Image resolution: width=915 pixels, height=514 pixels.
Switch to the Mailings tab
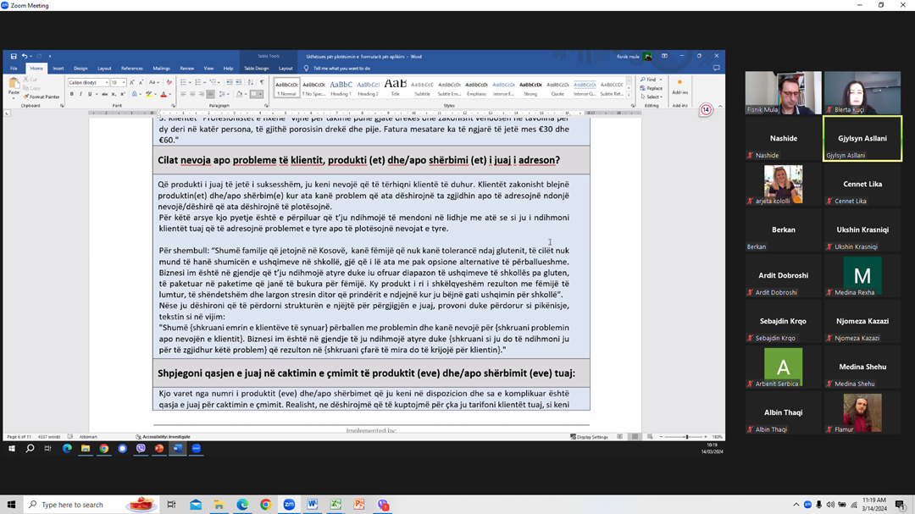[x=161, y=69]
